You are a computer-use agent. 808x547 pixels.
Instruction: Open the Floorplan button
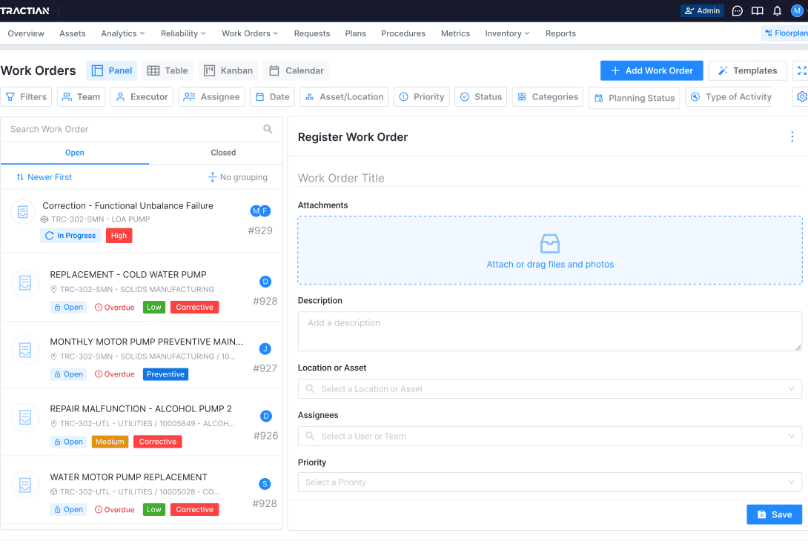tap(785, 33)
